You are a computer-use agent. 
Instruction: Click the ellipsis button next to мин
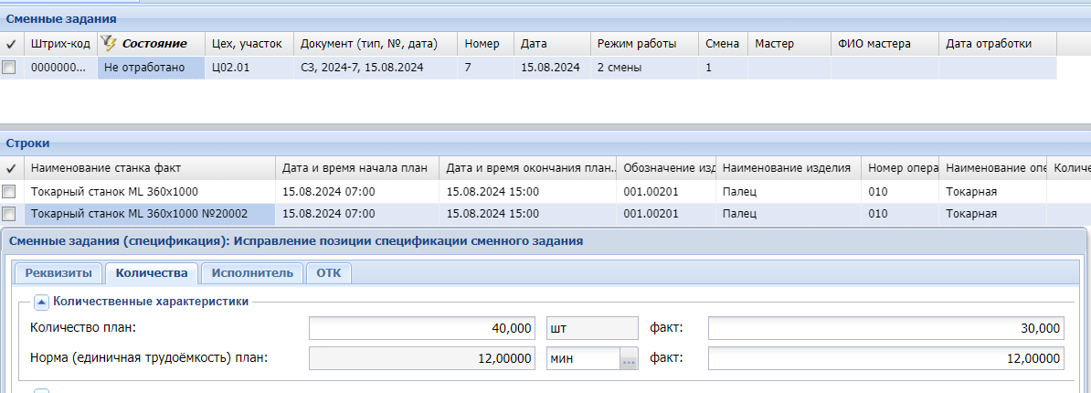click(628, 359)
